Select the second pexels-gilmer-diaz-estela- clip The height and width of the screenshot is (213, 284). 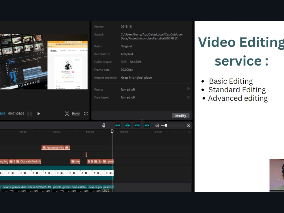70,188
